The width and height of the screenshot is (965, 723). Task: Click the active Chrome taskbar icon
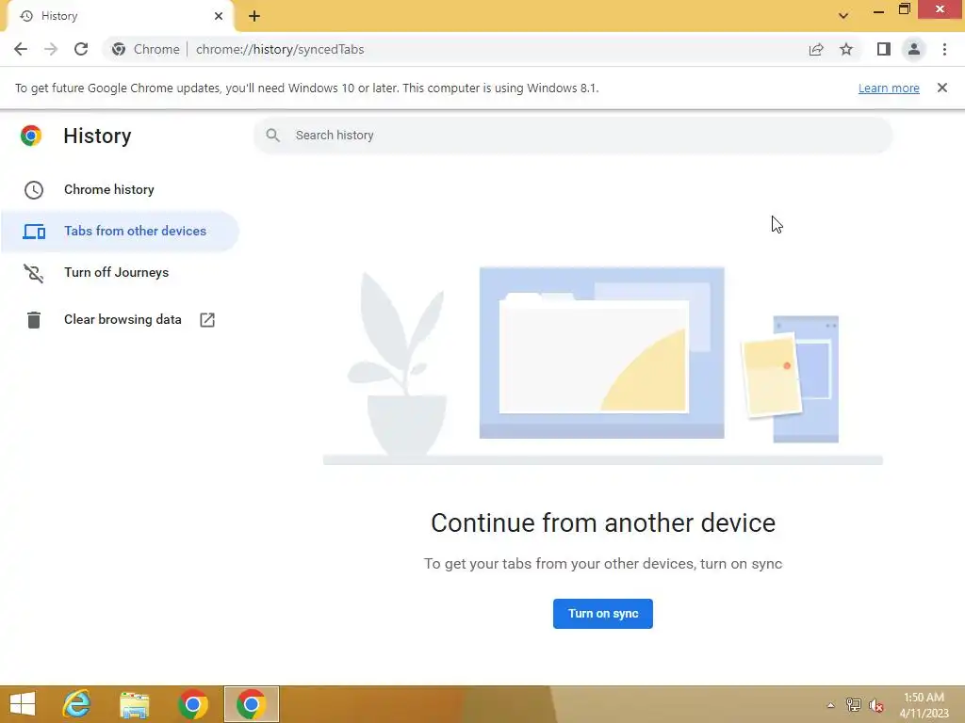tap(251, 704)
